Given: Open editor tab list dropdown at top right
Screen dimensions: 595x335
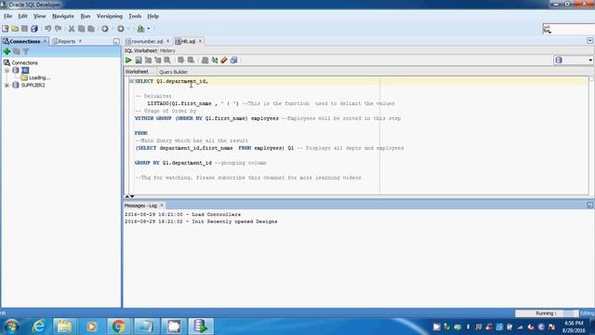Looking at the screenshot, I should [x=589, y=41].
